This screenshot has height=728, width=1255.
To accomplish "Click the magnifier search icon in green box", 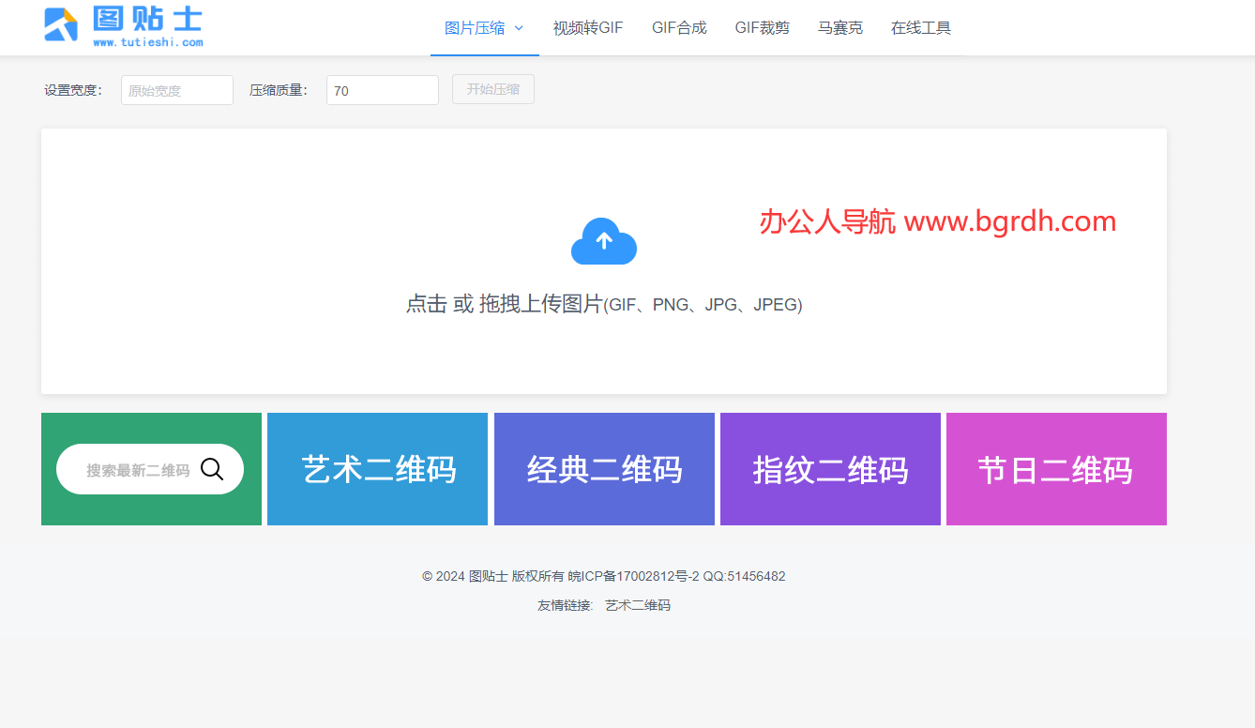I will pyautogui.click(x=212, y=469).
